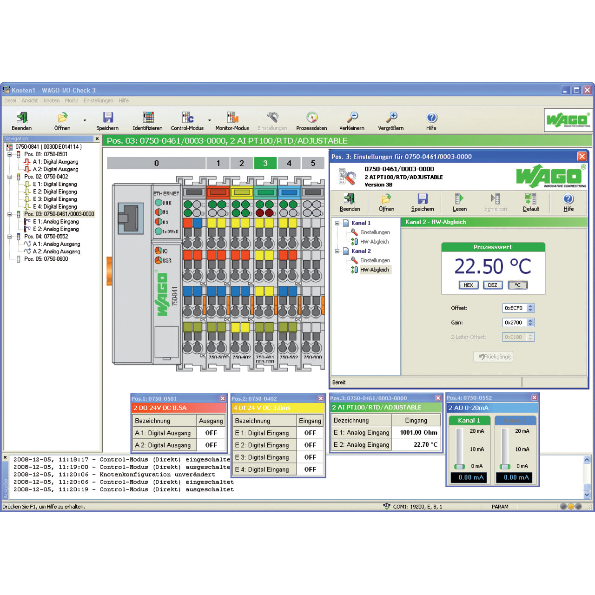The width and height of the screenshot is (595, 595).
Task: Select module position 2 header
Action: (242, 163)
